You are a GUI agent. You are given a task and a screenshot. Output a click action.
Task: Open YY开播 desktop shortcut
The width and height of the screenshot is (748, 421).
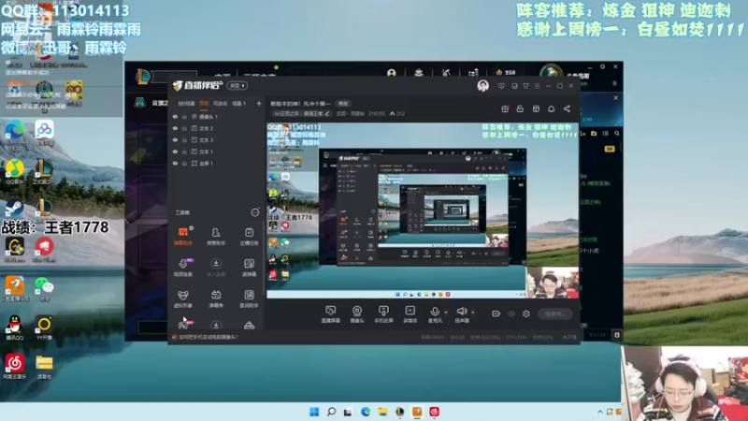(44, 328)
